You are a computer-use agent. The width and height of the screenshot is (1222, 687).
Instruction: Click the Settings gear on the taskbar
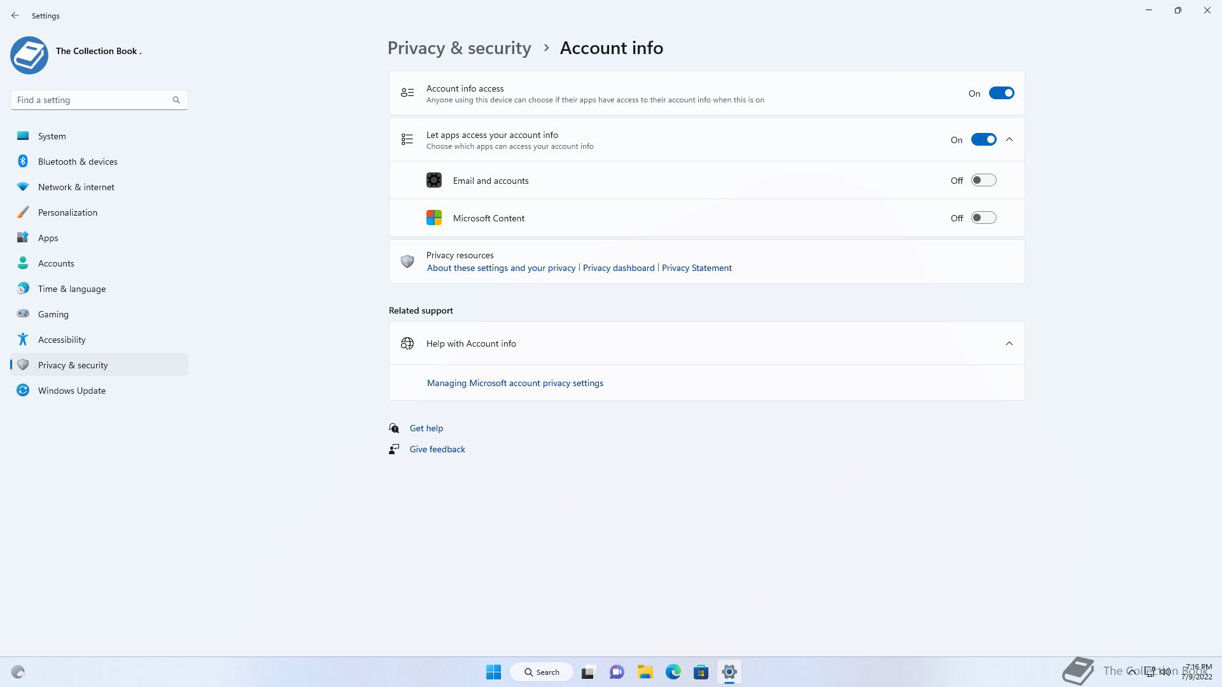coord(729,672)
